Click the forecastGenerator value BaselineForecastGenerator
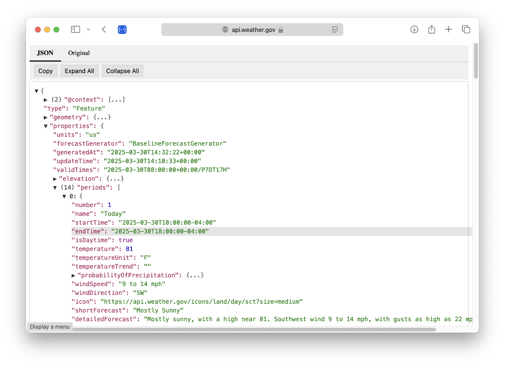505x367 pixels. (x=178, y=143)
